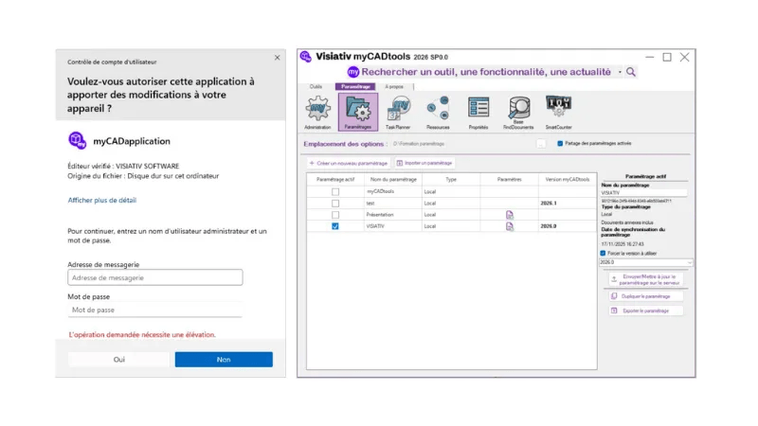This screenshot has width=758, height=426.
Task: Click the purple 'my' logo beside search
Action: (x=353, y=72)
